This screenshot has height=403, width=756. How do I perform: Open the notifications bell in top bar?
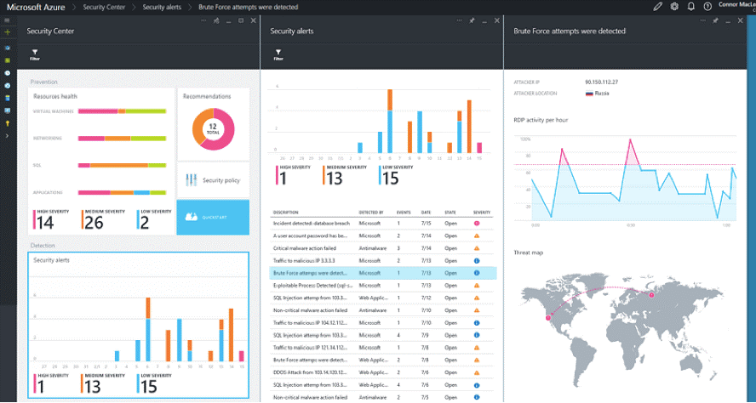click(x=690, y=7)
